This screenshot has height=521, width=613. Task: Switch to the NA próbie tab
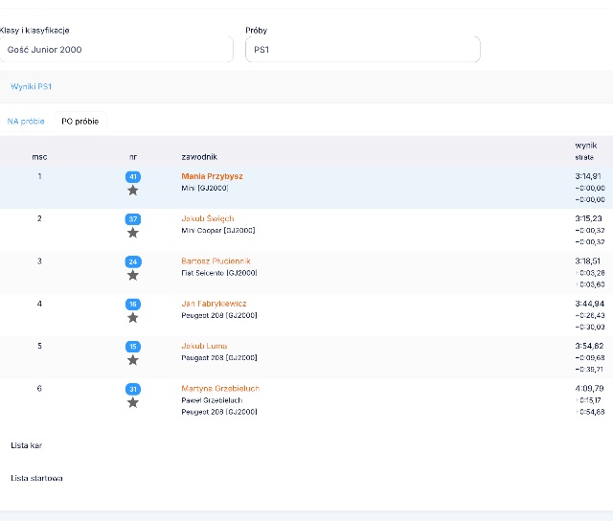coord(26,122)
